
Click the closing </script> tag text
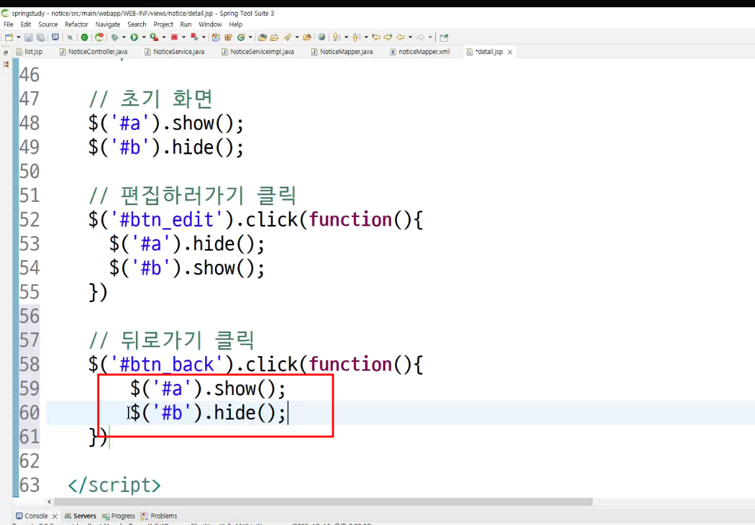tap(114, 485)
